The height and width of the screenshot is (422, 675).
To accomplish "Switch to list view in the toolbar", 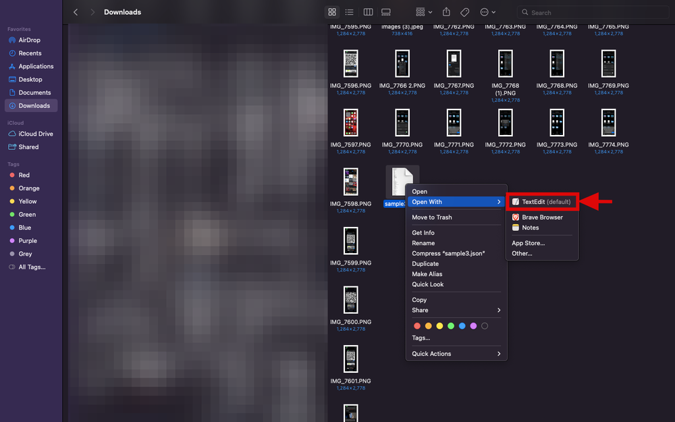I will coord(348,12).
